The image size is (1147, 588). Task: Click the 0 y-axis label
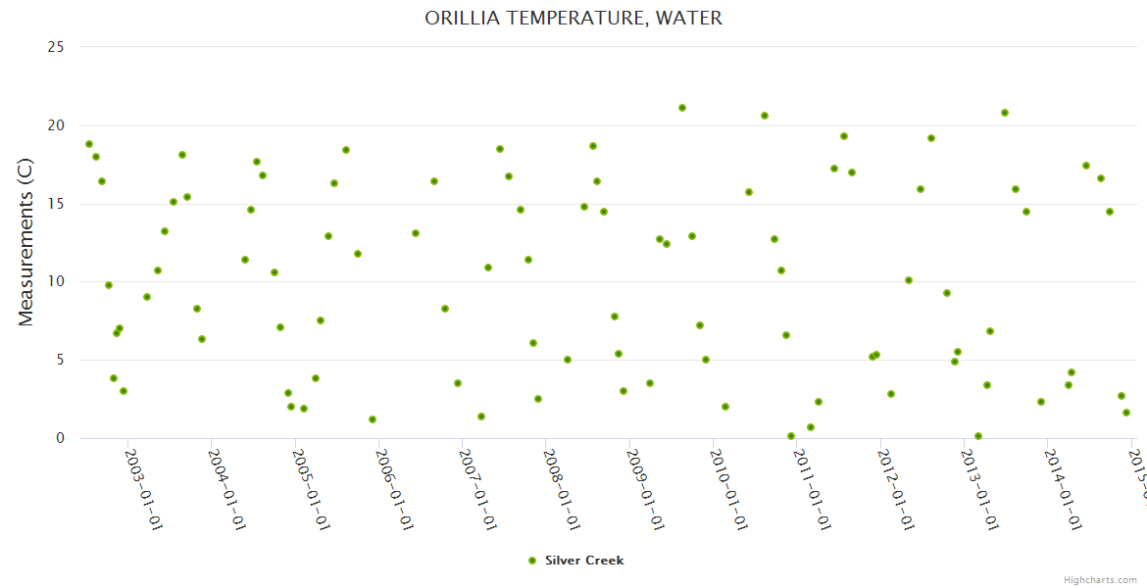60,438
